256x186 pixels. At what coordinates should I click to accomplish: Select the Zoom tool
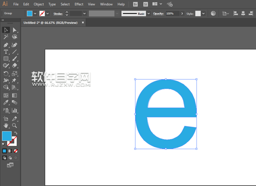click(15, 125)
